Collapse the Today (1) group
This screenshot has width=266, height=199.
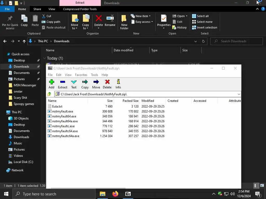[x=45, y=58]
